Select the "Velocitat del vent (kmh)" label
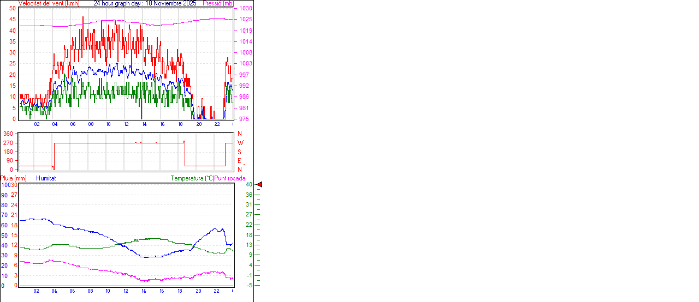 (49, 3)
